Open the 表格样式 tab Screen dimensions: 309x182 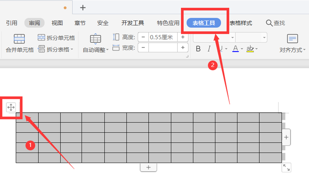[x=241, y=23]
